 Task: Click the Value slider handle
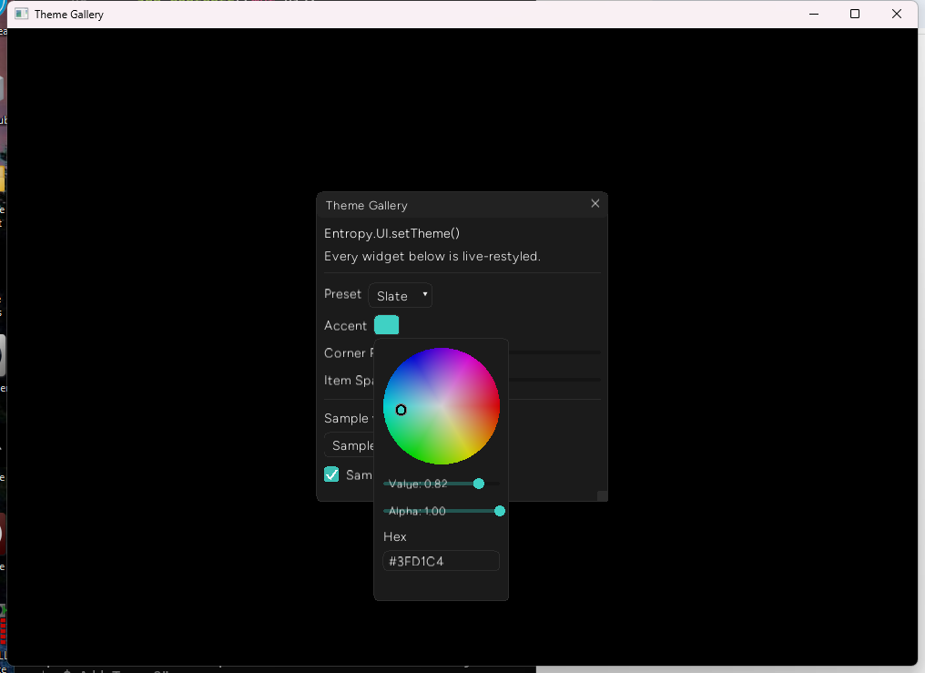pyautogui.click(x=478, y=484)
